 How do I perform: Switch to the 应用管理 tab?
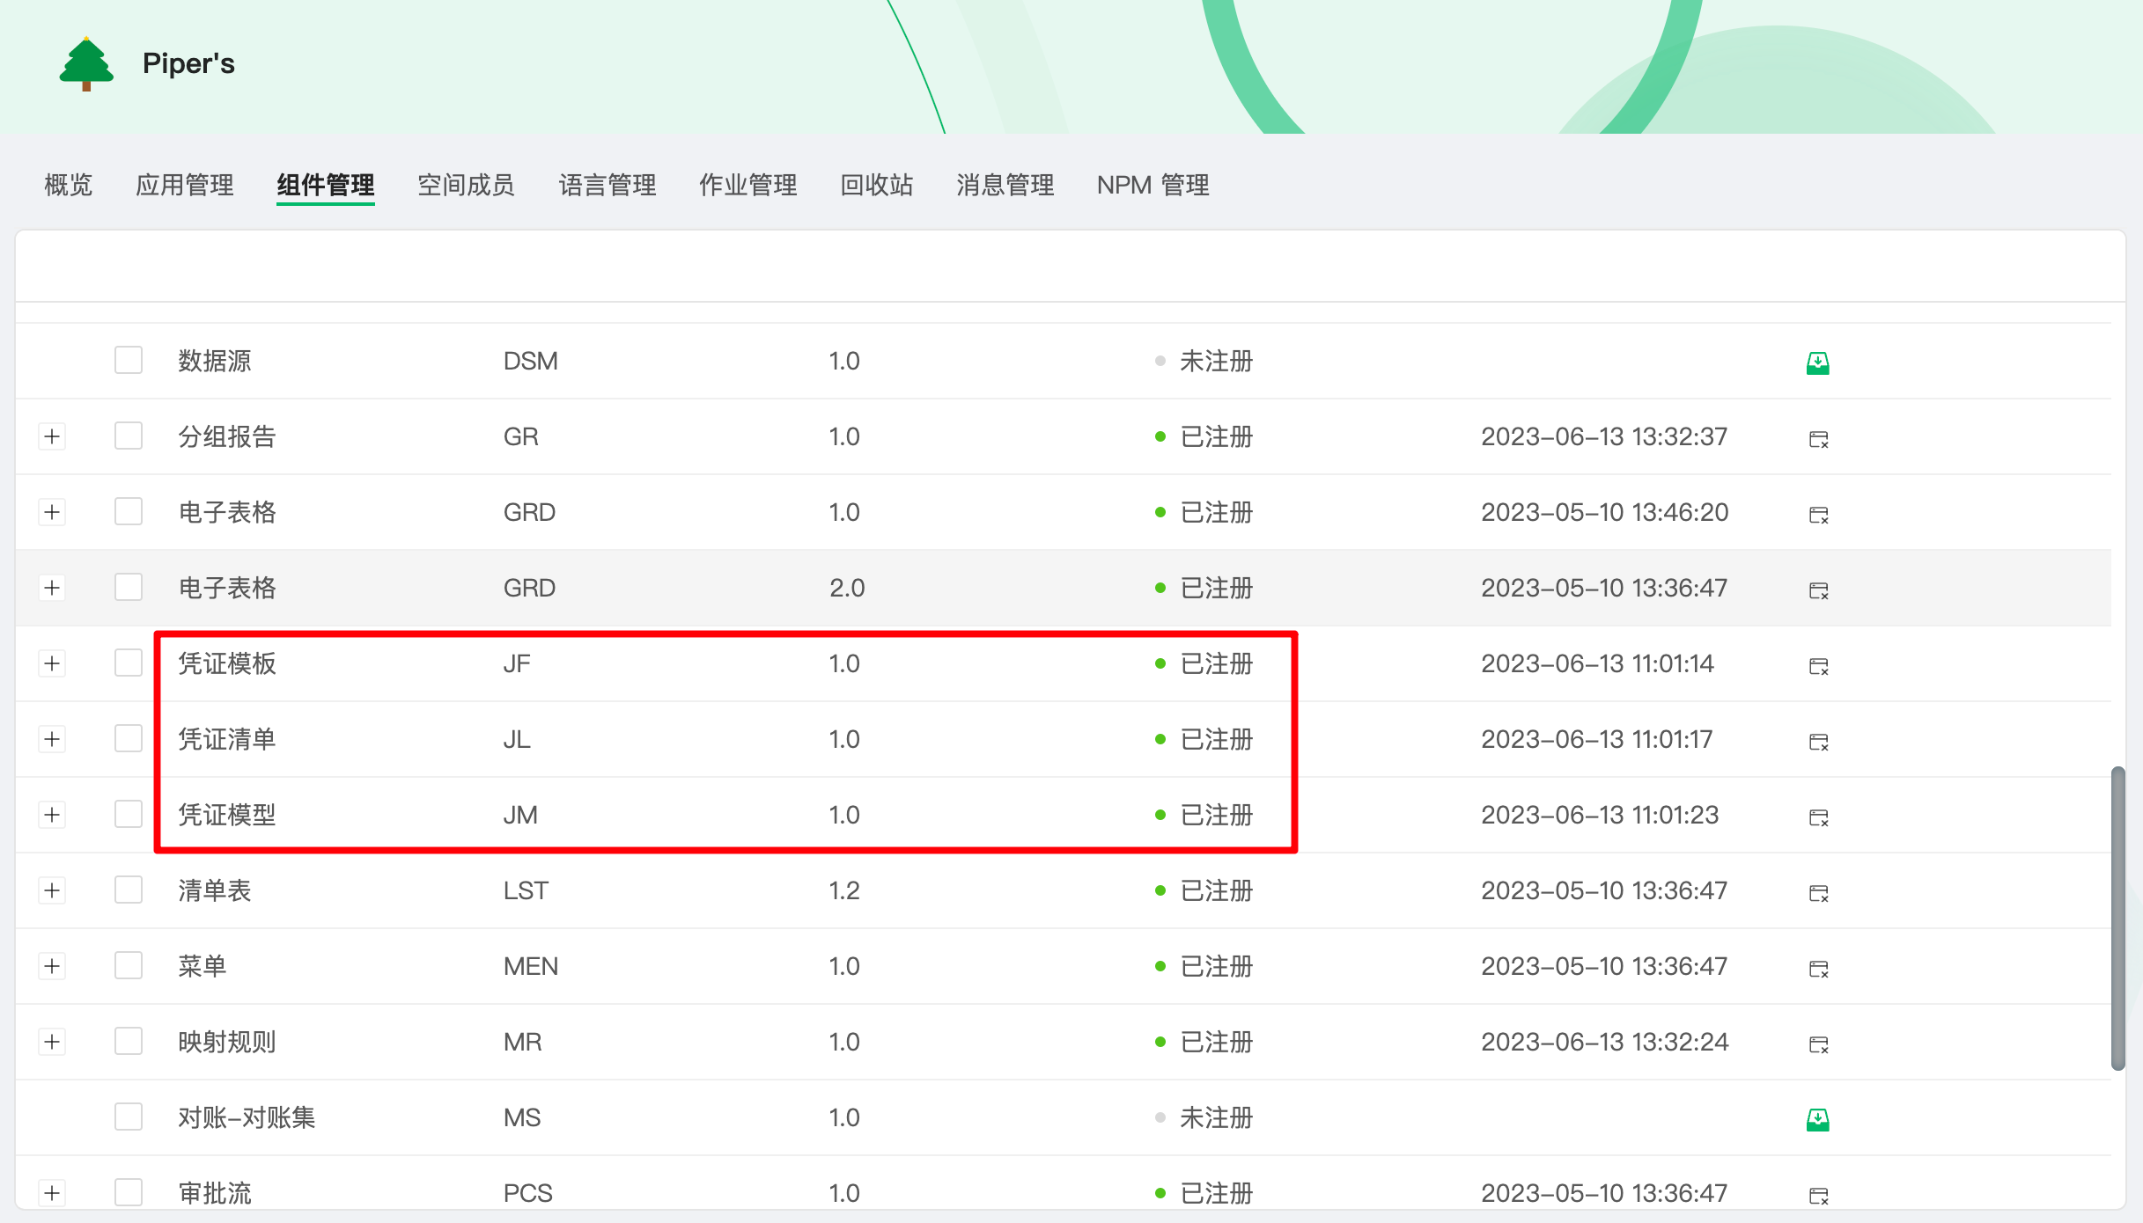[184, 185]
